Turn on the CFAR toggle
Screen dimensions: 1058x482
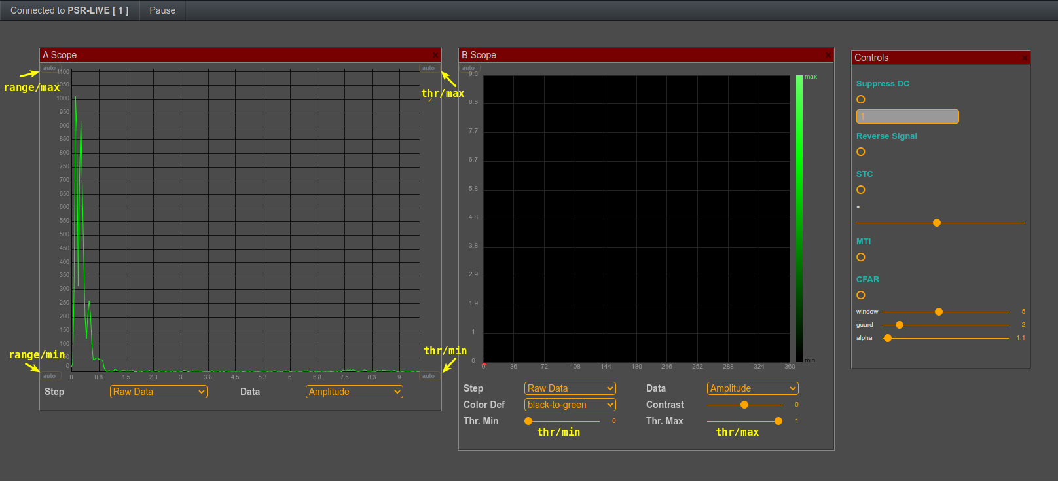coord(861,295)
